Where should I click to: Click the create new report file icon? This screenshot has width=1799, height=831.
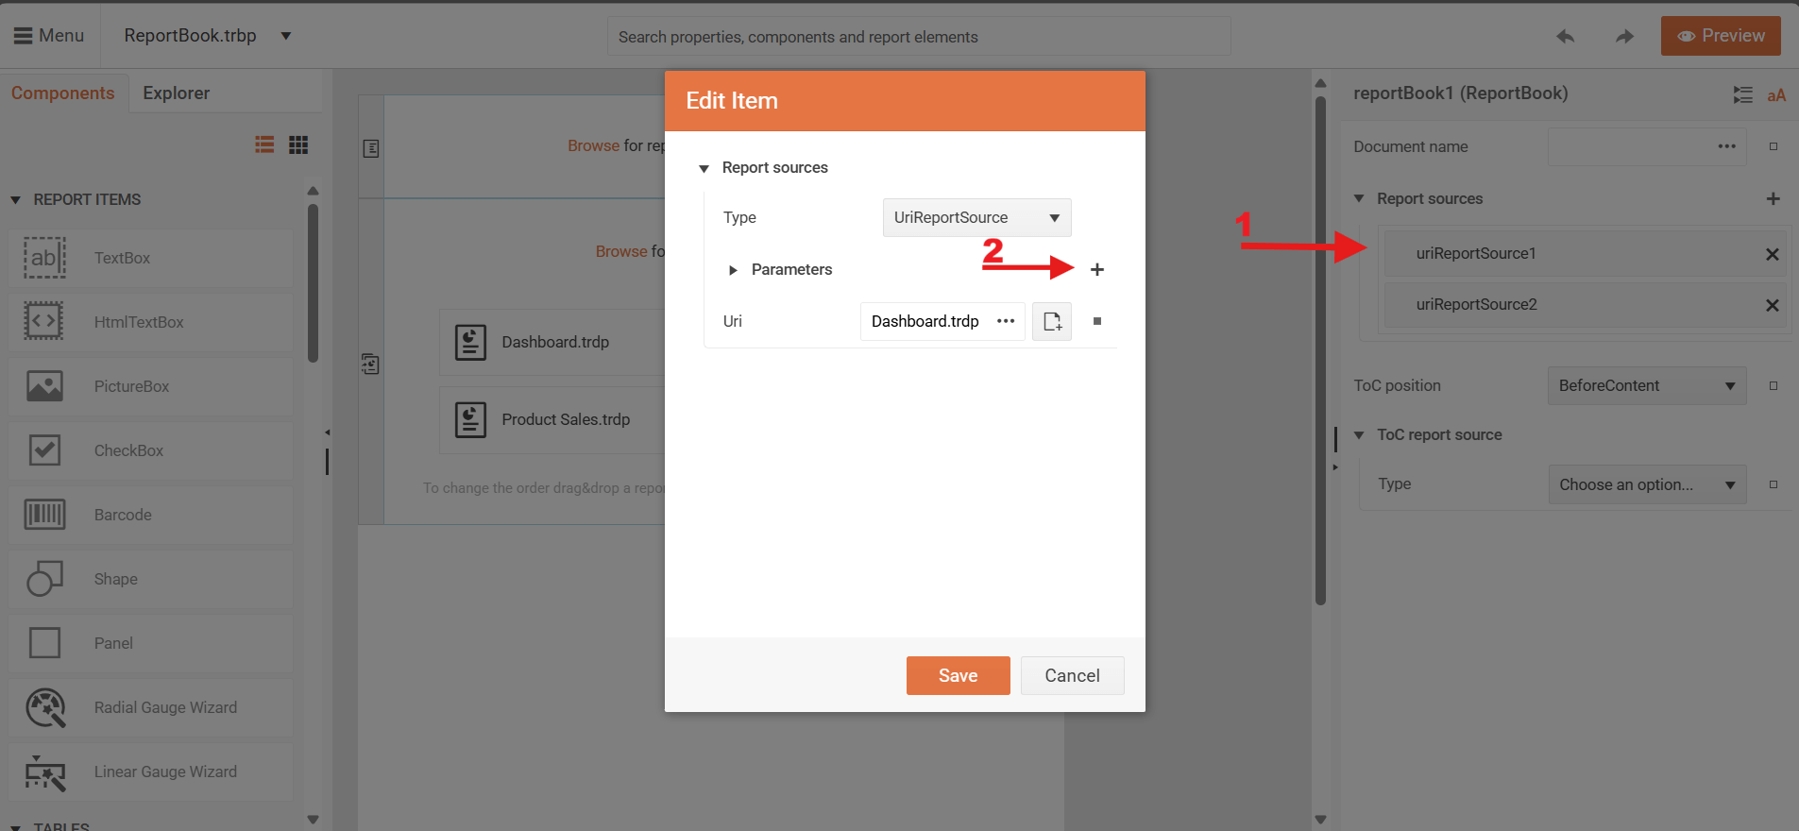pyautogui.click(x=1052, y=321)
